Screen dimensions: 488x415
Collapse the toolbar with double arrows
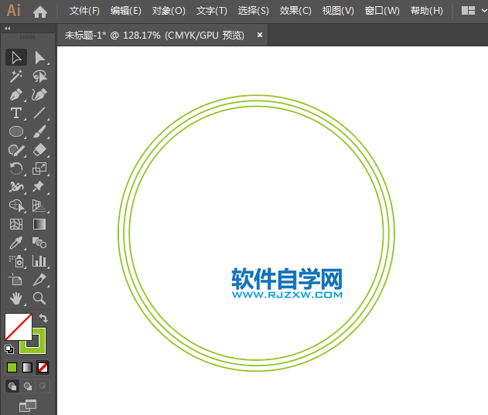[x=8, y=29]
